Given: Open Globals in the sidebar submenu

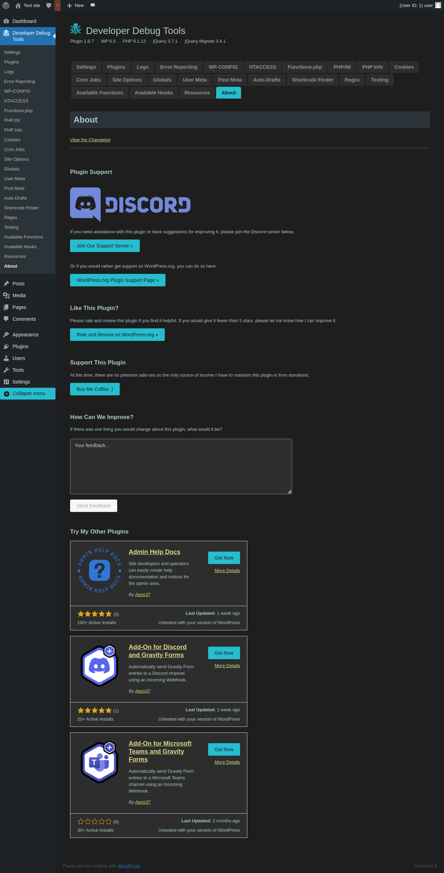Looking at the screenshot, I should pyautogui.click(x=28, y=169).
